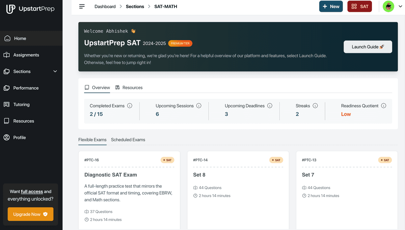
Task: Click the Launch Guide button
Action: pos(368,47)
